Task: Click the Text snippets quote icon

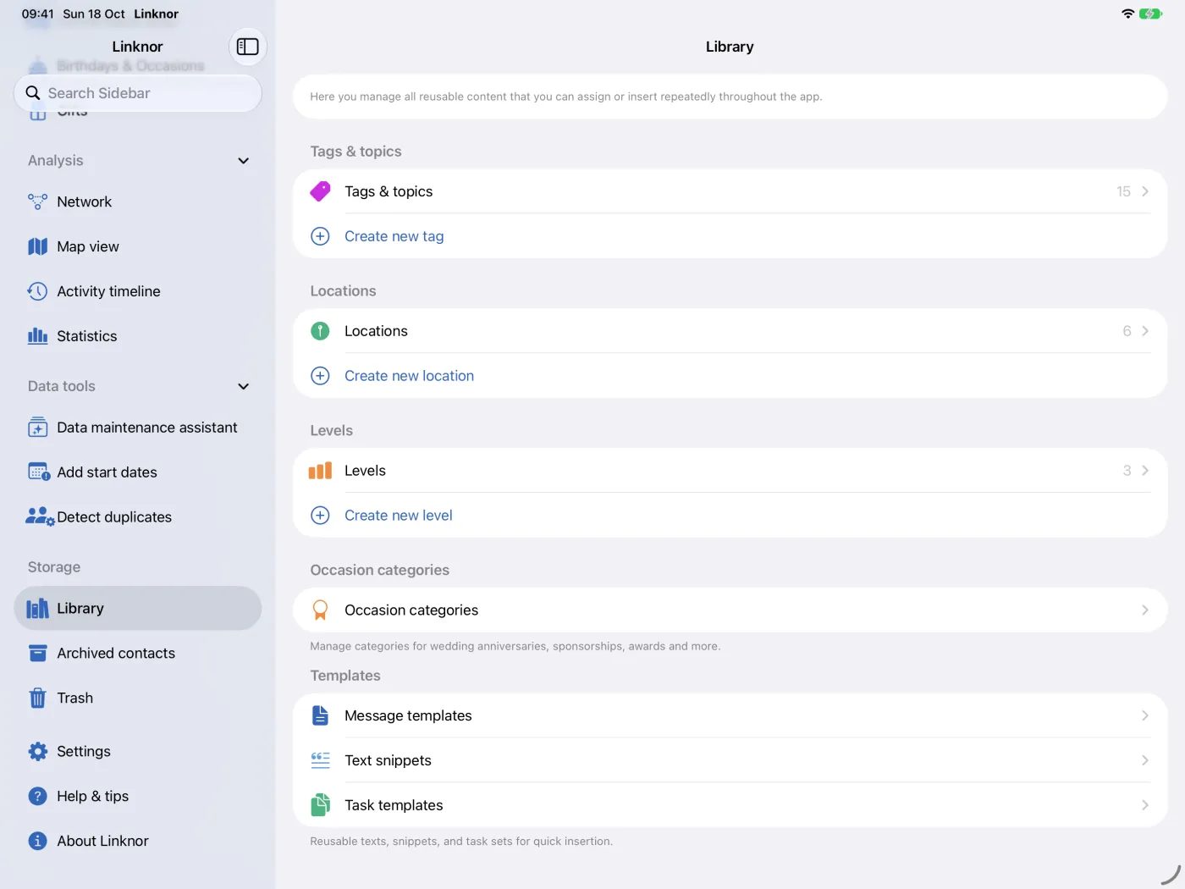Action: [320, 760]
